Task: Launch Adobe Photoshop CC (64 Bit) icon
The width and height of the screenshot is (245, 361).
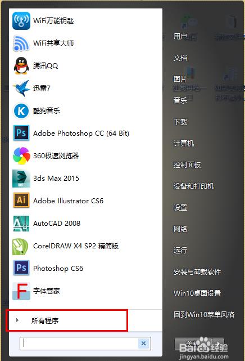Action: 21,133
